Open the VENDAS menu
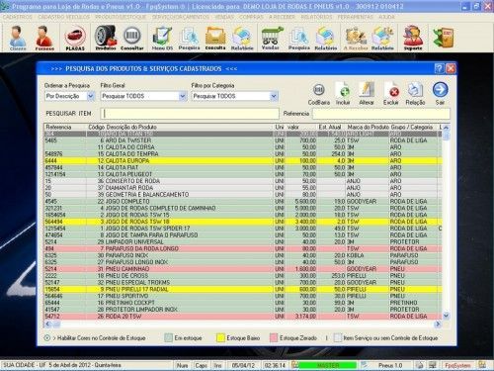 point(224,17)
